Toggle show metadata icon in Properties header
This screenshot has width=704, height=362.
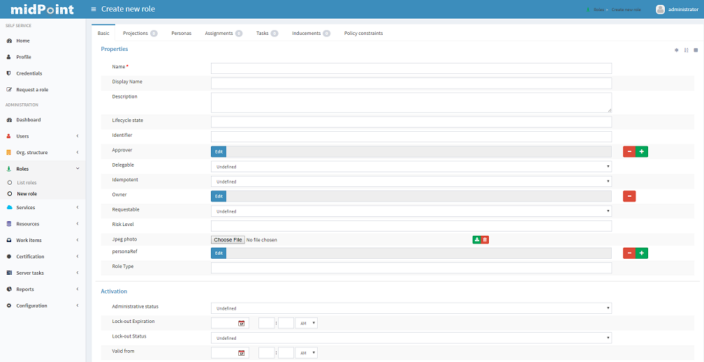tap(677, 50)
